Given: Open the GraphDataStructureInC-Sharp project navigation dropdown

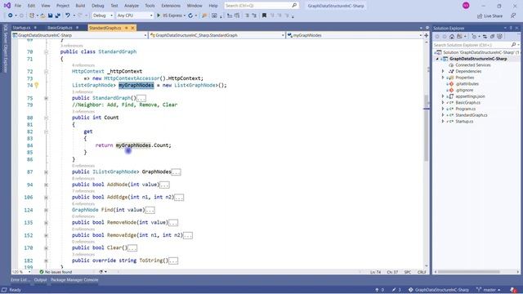Looking at the screenshot, I should 80,35.
